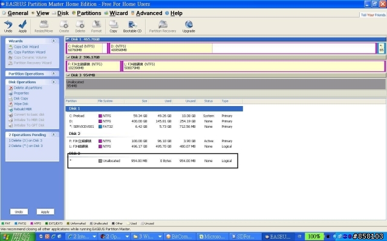Click the Undo button at sidebar bottom
The height and width of the screenshot is (241, 387).
[x=19, y=211]
